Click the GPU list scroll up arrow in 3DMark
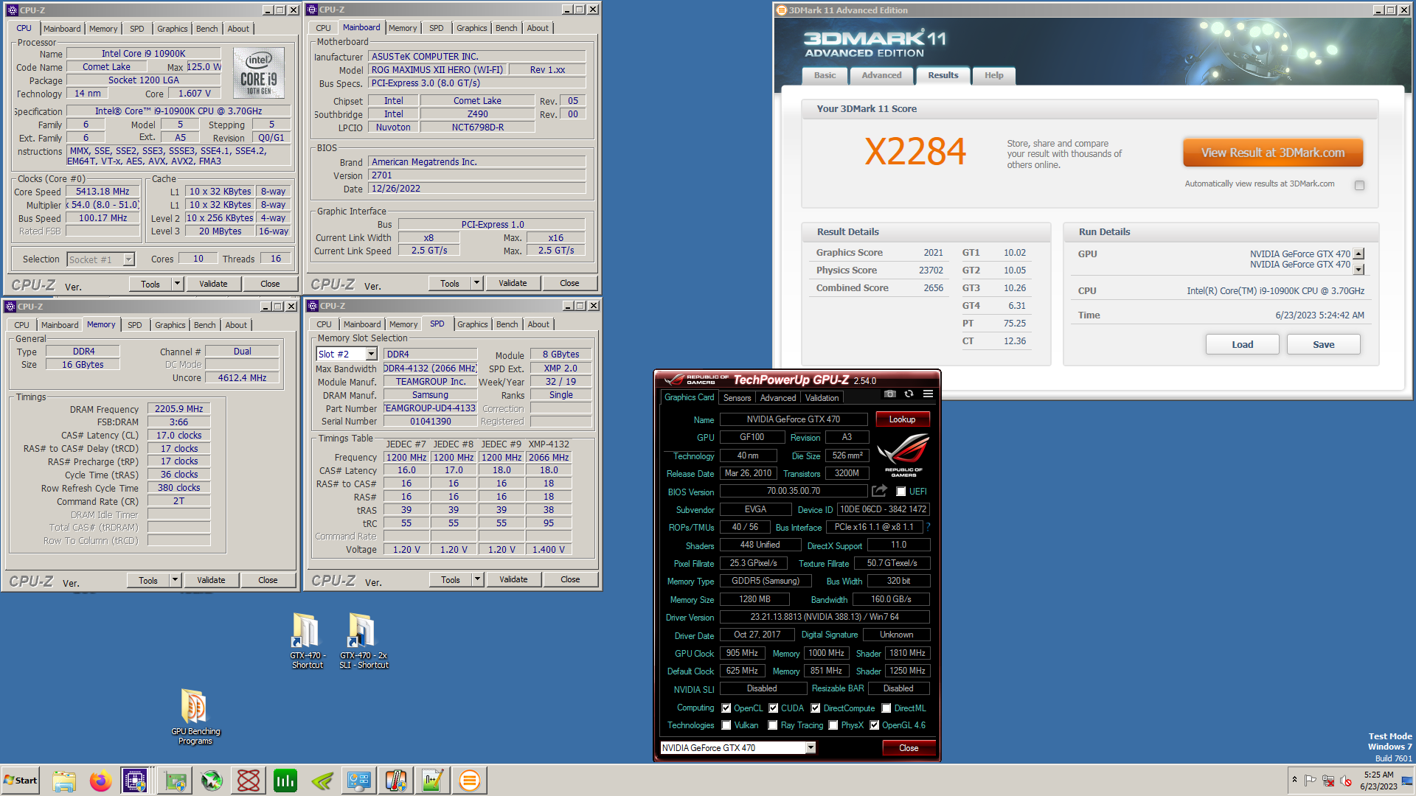This screenshot has height=796, width=1416. pyautogui.click(x=1359, y=254)
